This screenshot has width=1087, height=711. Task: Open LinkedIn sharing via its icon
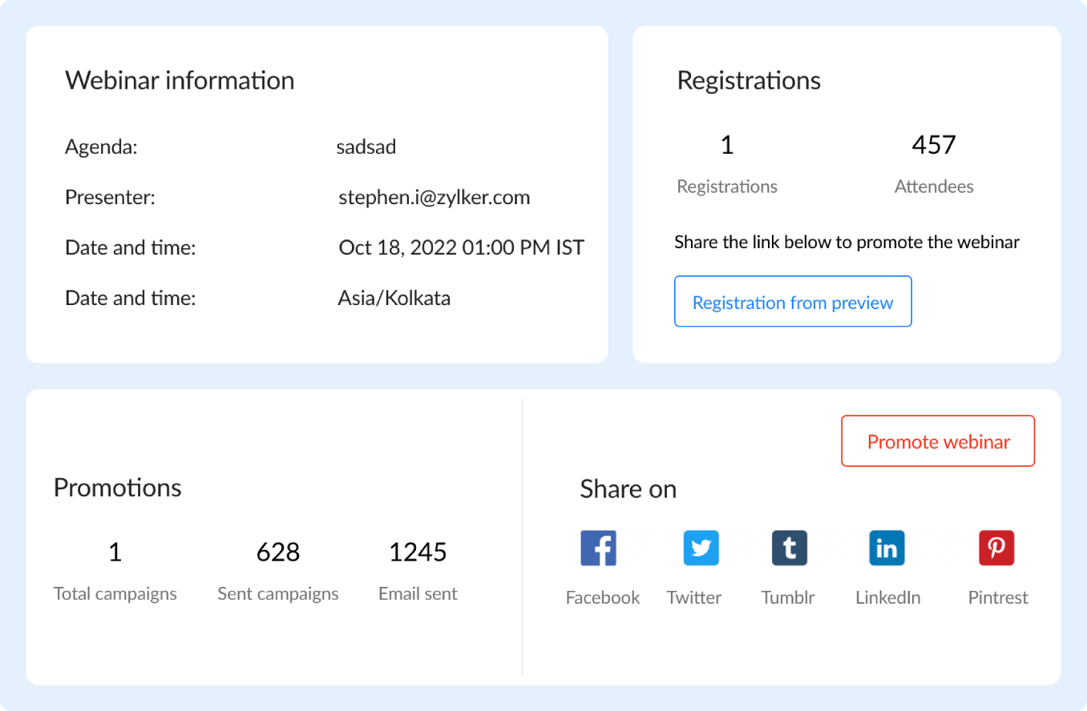(887, 548)
